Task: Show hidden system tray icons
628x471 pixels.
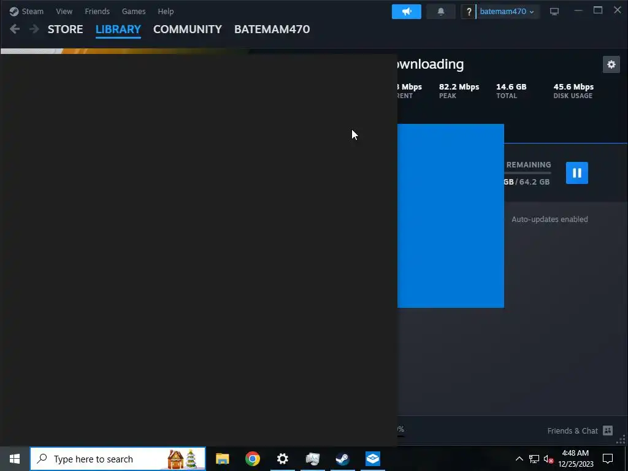Action: pyautogui.click(x=519, y=459)
